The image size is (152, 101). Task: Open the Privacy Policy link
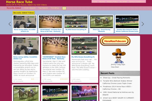coord(112,2)
